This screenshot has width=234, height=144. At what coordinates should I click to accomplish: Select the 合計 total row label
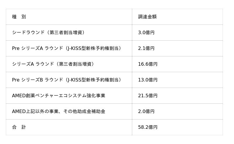coord(19,127)
